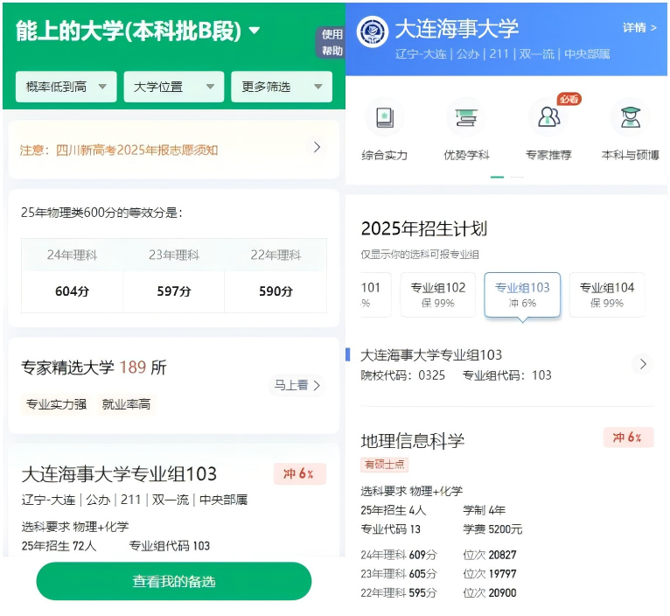
Task: Tap the 使用帮助 help badge
Action: pyautogui.click(x=332, y=42)
